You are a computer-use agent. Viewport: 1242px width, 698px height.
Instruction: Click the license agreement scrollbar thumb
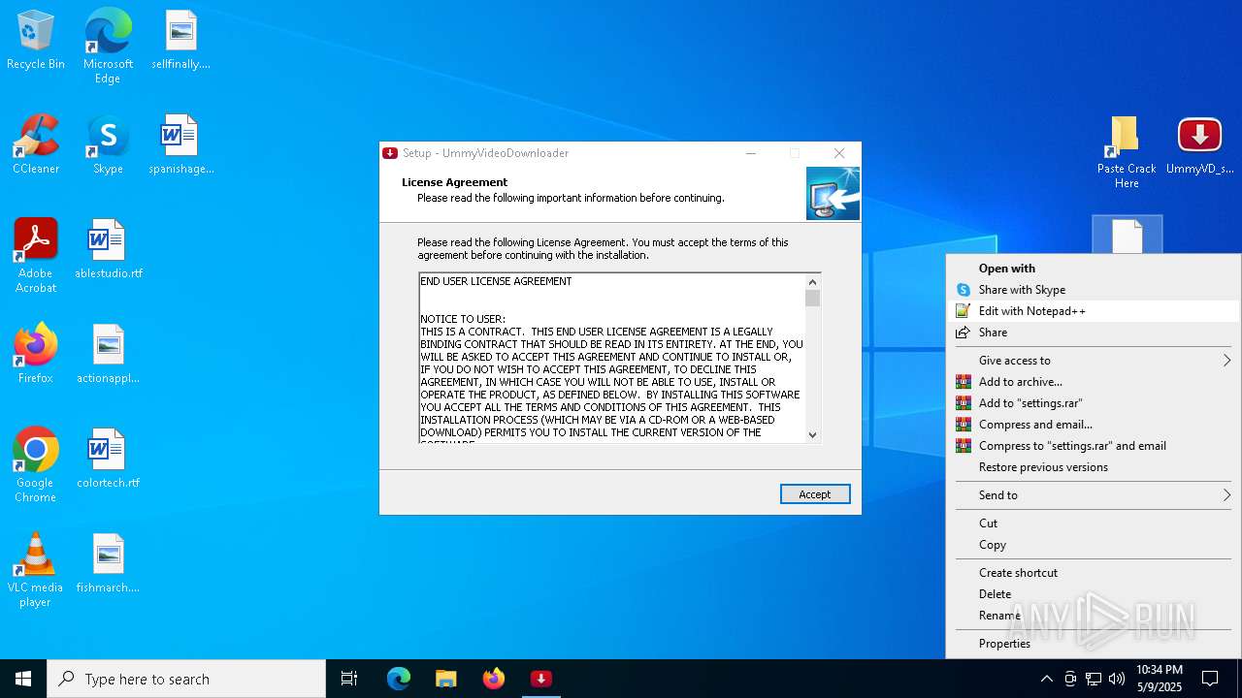coord(813,299)
